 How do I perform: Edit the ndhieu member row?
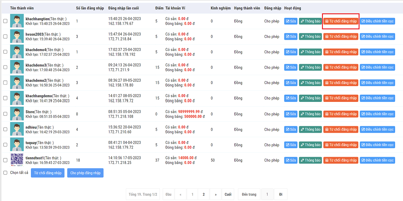pyautogui.click(x=291, y=129)
